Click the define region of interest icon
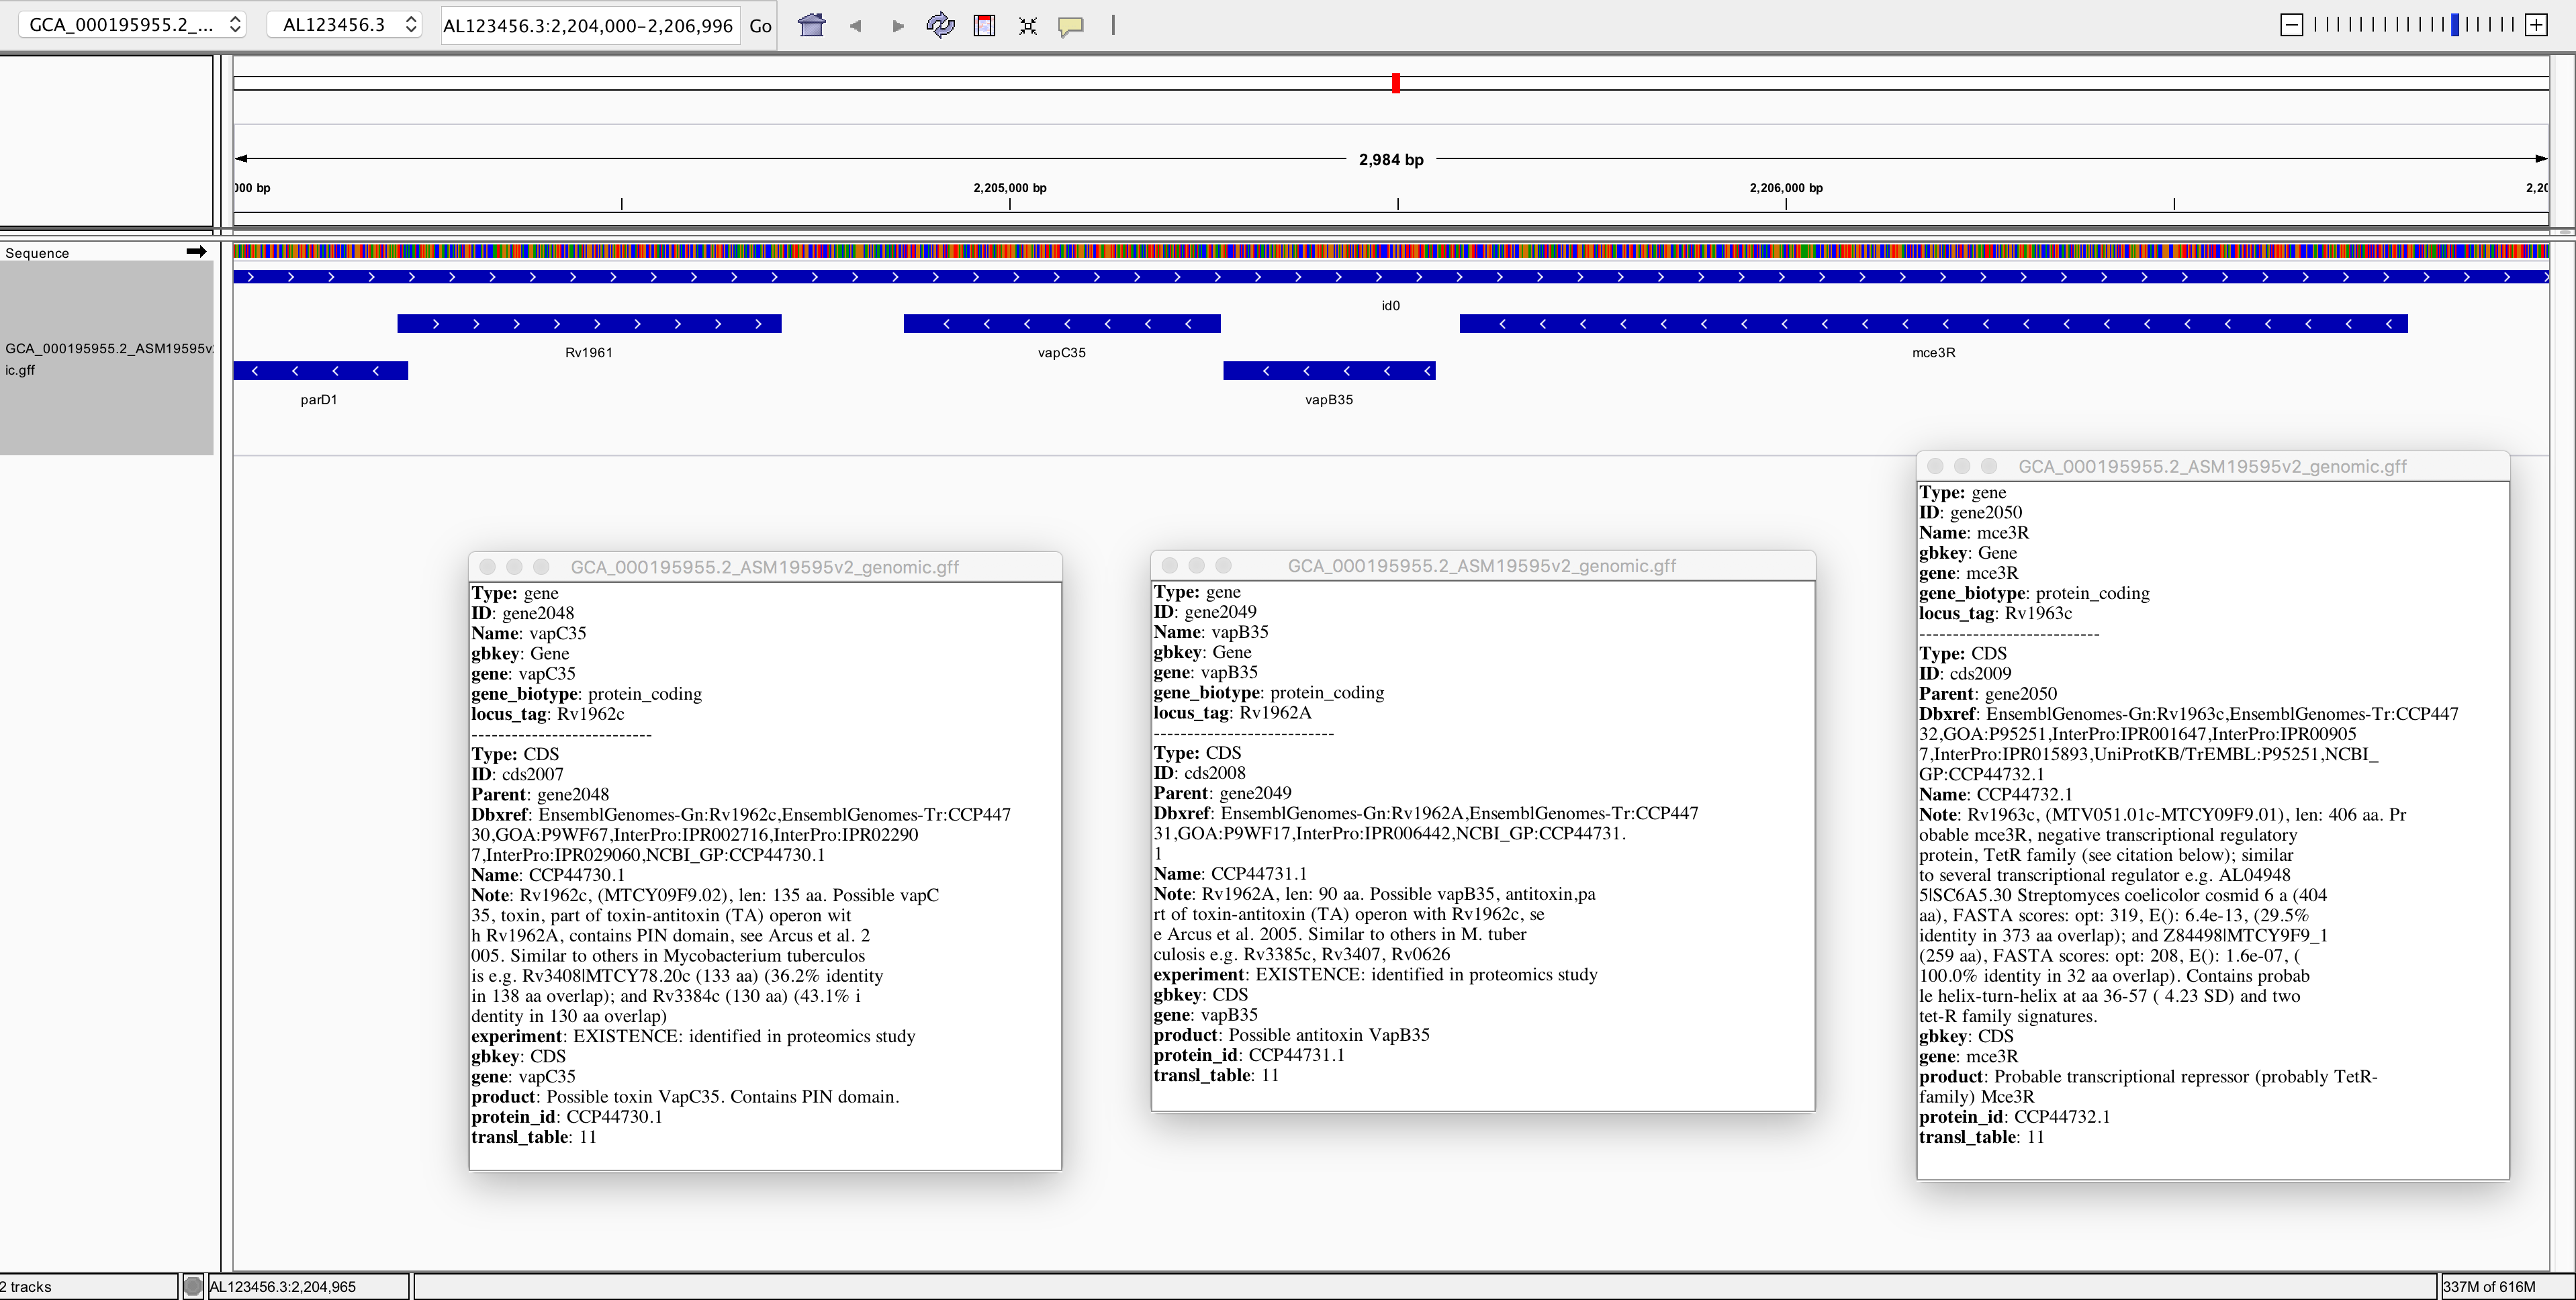The width and height of the screenshot is (2576, 1300). tap(984, 25)
